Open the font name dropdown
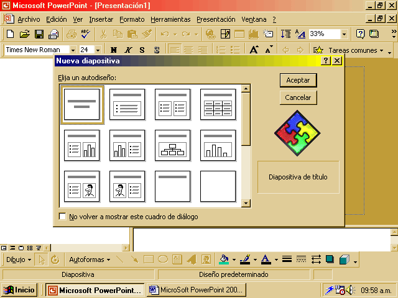This screenshot has height=298, width=398. pyautogui.click(x=73, y=50)
